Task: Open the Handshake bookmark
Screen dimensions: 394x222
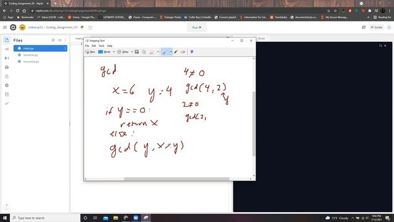Action: coord(279,17)
